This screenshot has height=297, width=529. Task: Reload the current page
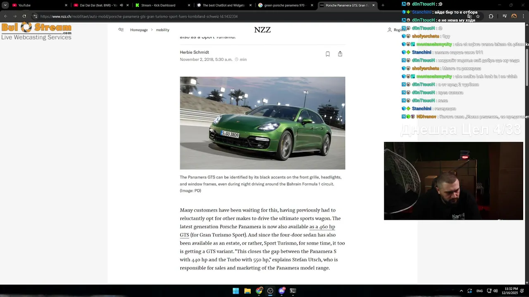pos(24,16)
